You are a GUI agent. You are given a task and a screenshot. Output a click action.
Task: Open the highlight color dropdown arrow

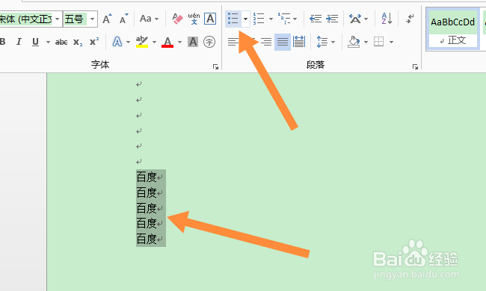pos(154,42)
